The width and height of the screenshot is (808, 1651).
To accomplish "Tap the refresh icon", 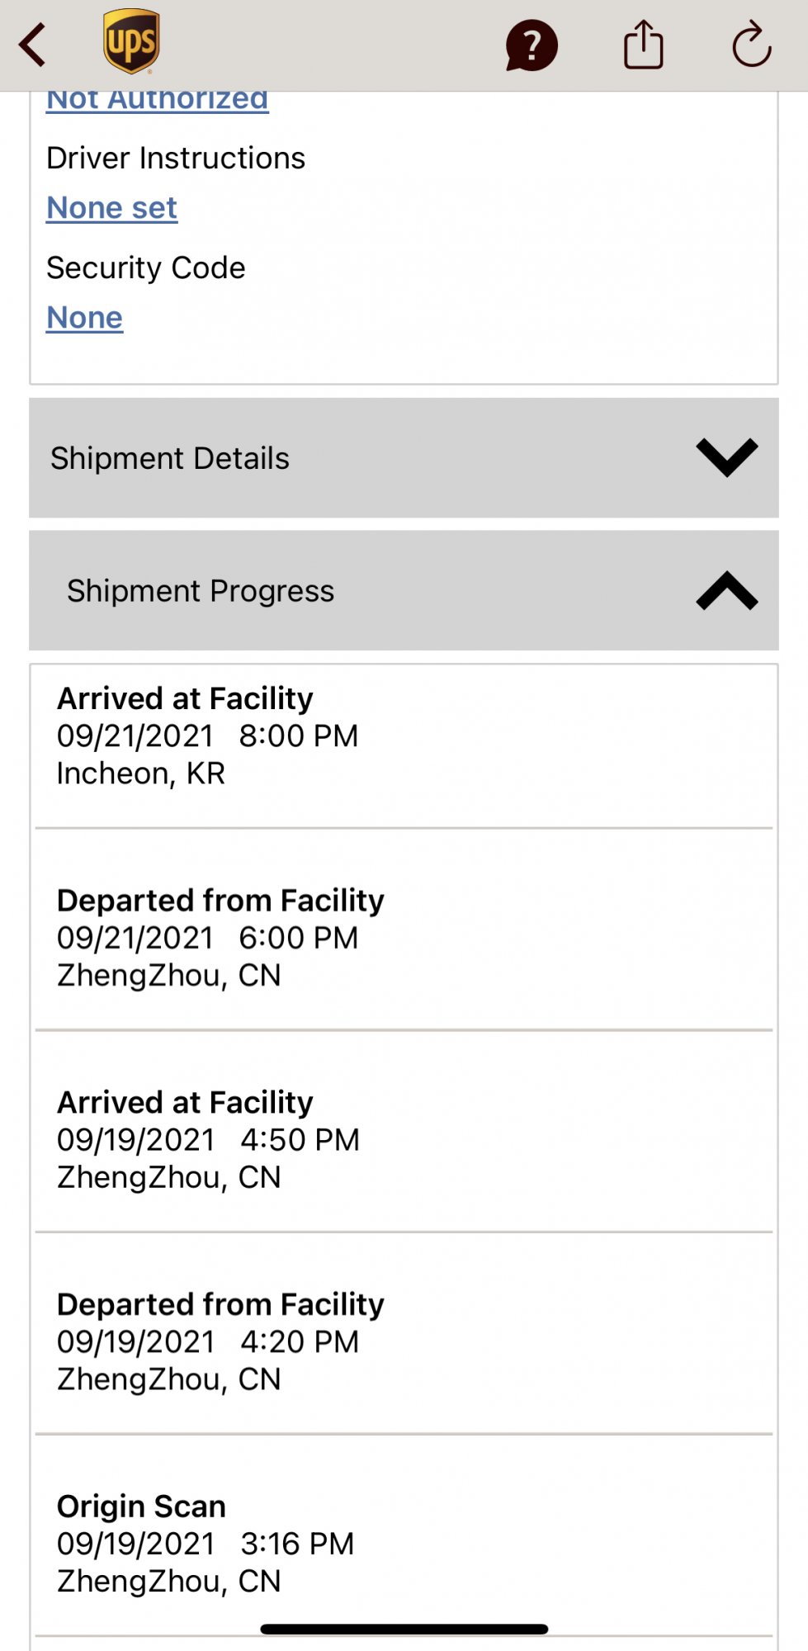I will click(751, 45).
